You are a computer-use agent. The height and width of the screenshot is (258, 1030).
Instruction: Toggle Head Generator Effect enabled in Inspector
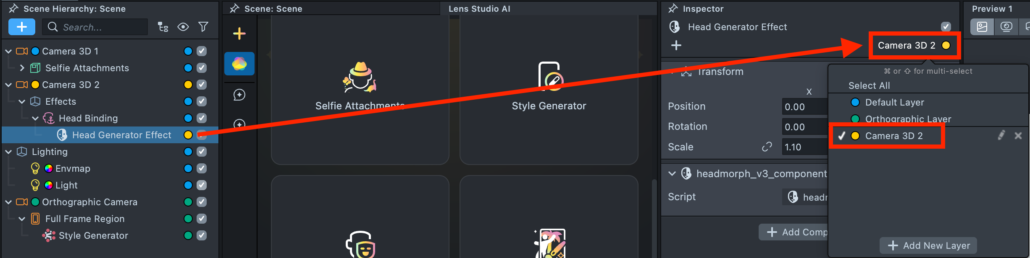click(946, 27)
